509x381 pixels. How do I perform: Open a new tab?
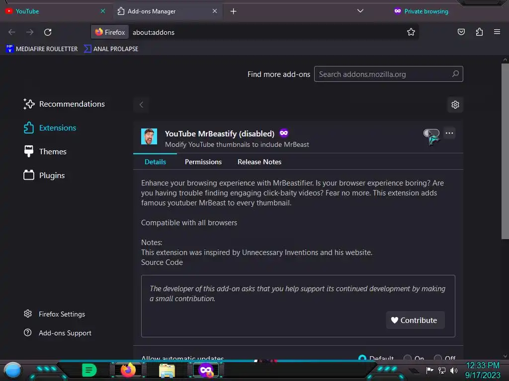pyautogui.click(x=234, y=11)
